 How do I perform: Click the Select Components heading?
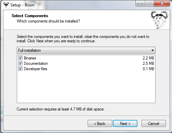click(x=30, y=16)
